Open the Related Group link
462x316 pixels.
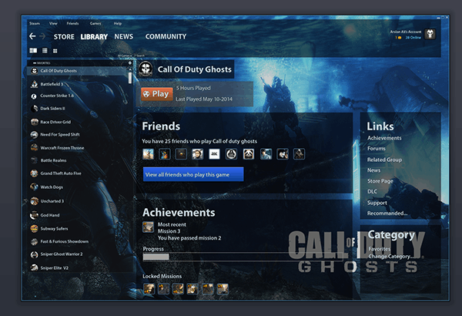(x=384, y=160)
